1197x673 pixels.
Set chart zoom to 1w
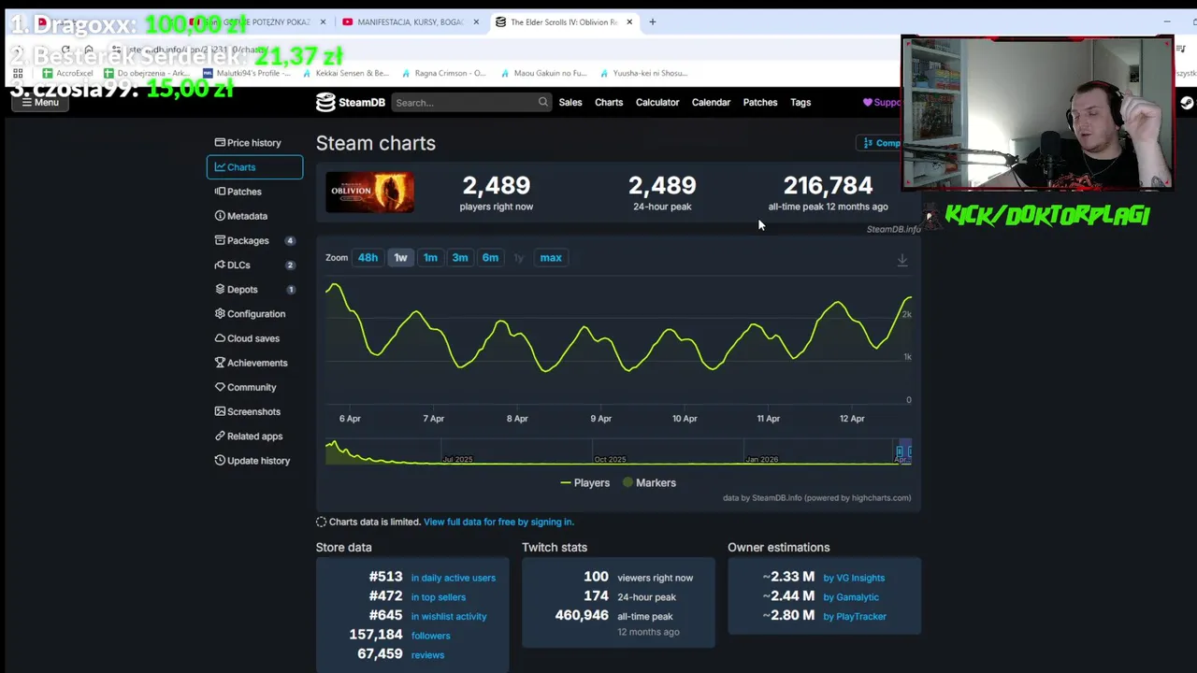coord(400,257)
